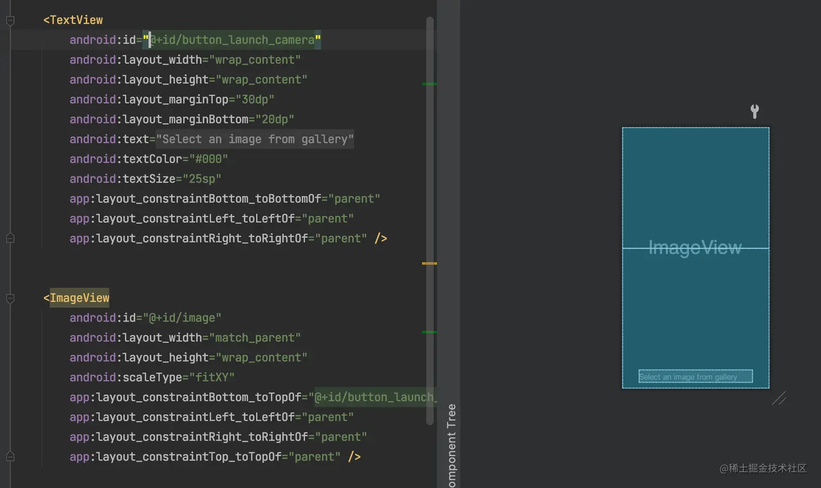This screenshot has height=488, width=821.
Task: Collapse the ImageView tag fold marker
Action: [10, 299]
